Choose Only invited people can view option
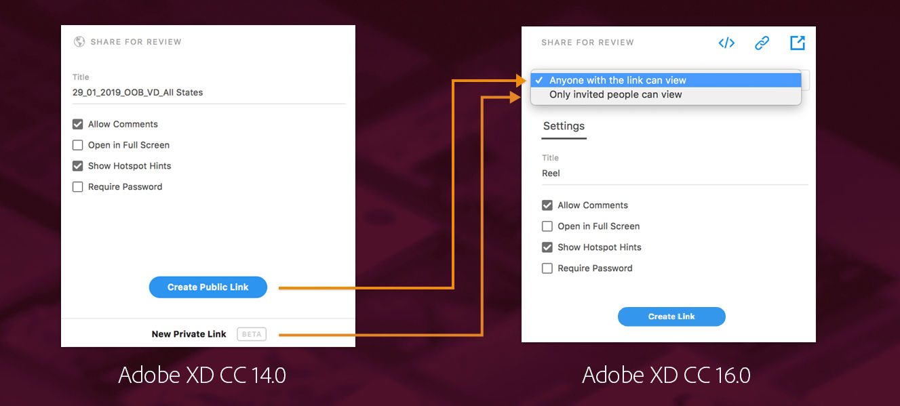Viewport: 900px width, 406px height. [x=615, y=95]
